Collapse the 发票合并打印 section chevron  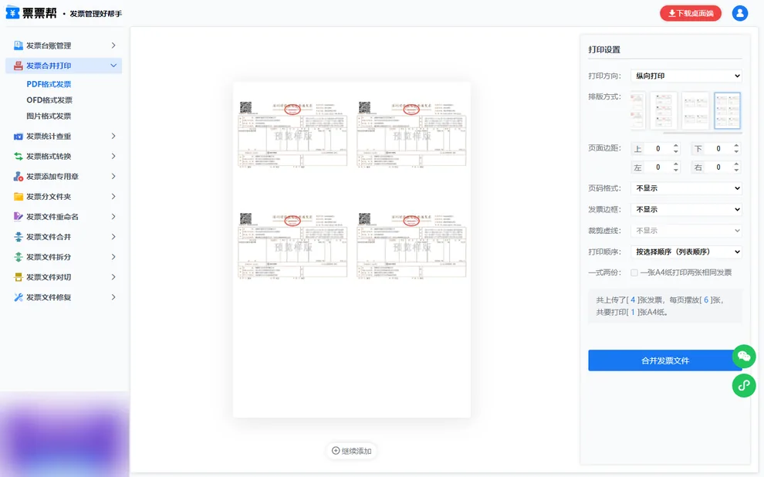tap(113, 66)
